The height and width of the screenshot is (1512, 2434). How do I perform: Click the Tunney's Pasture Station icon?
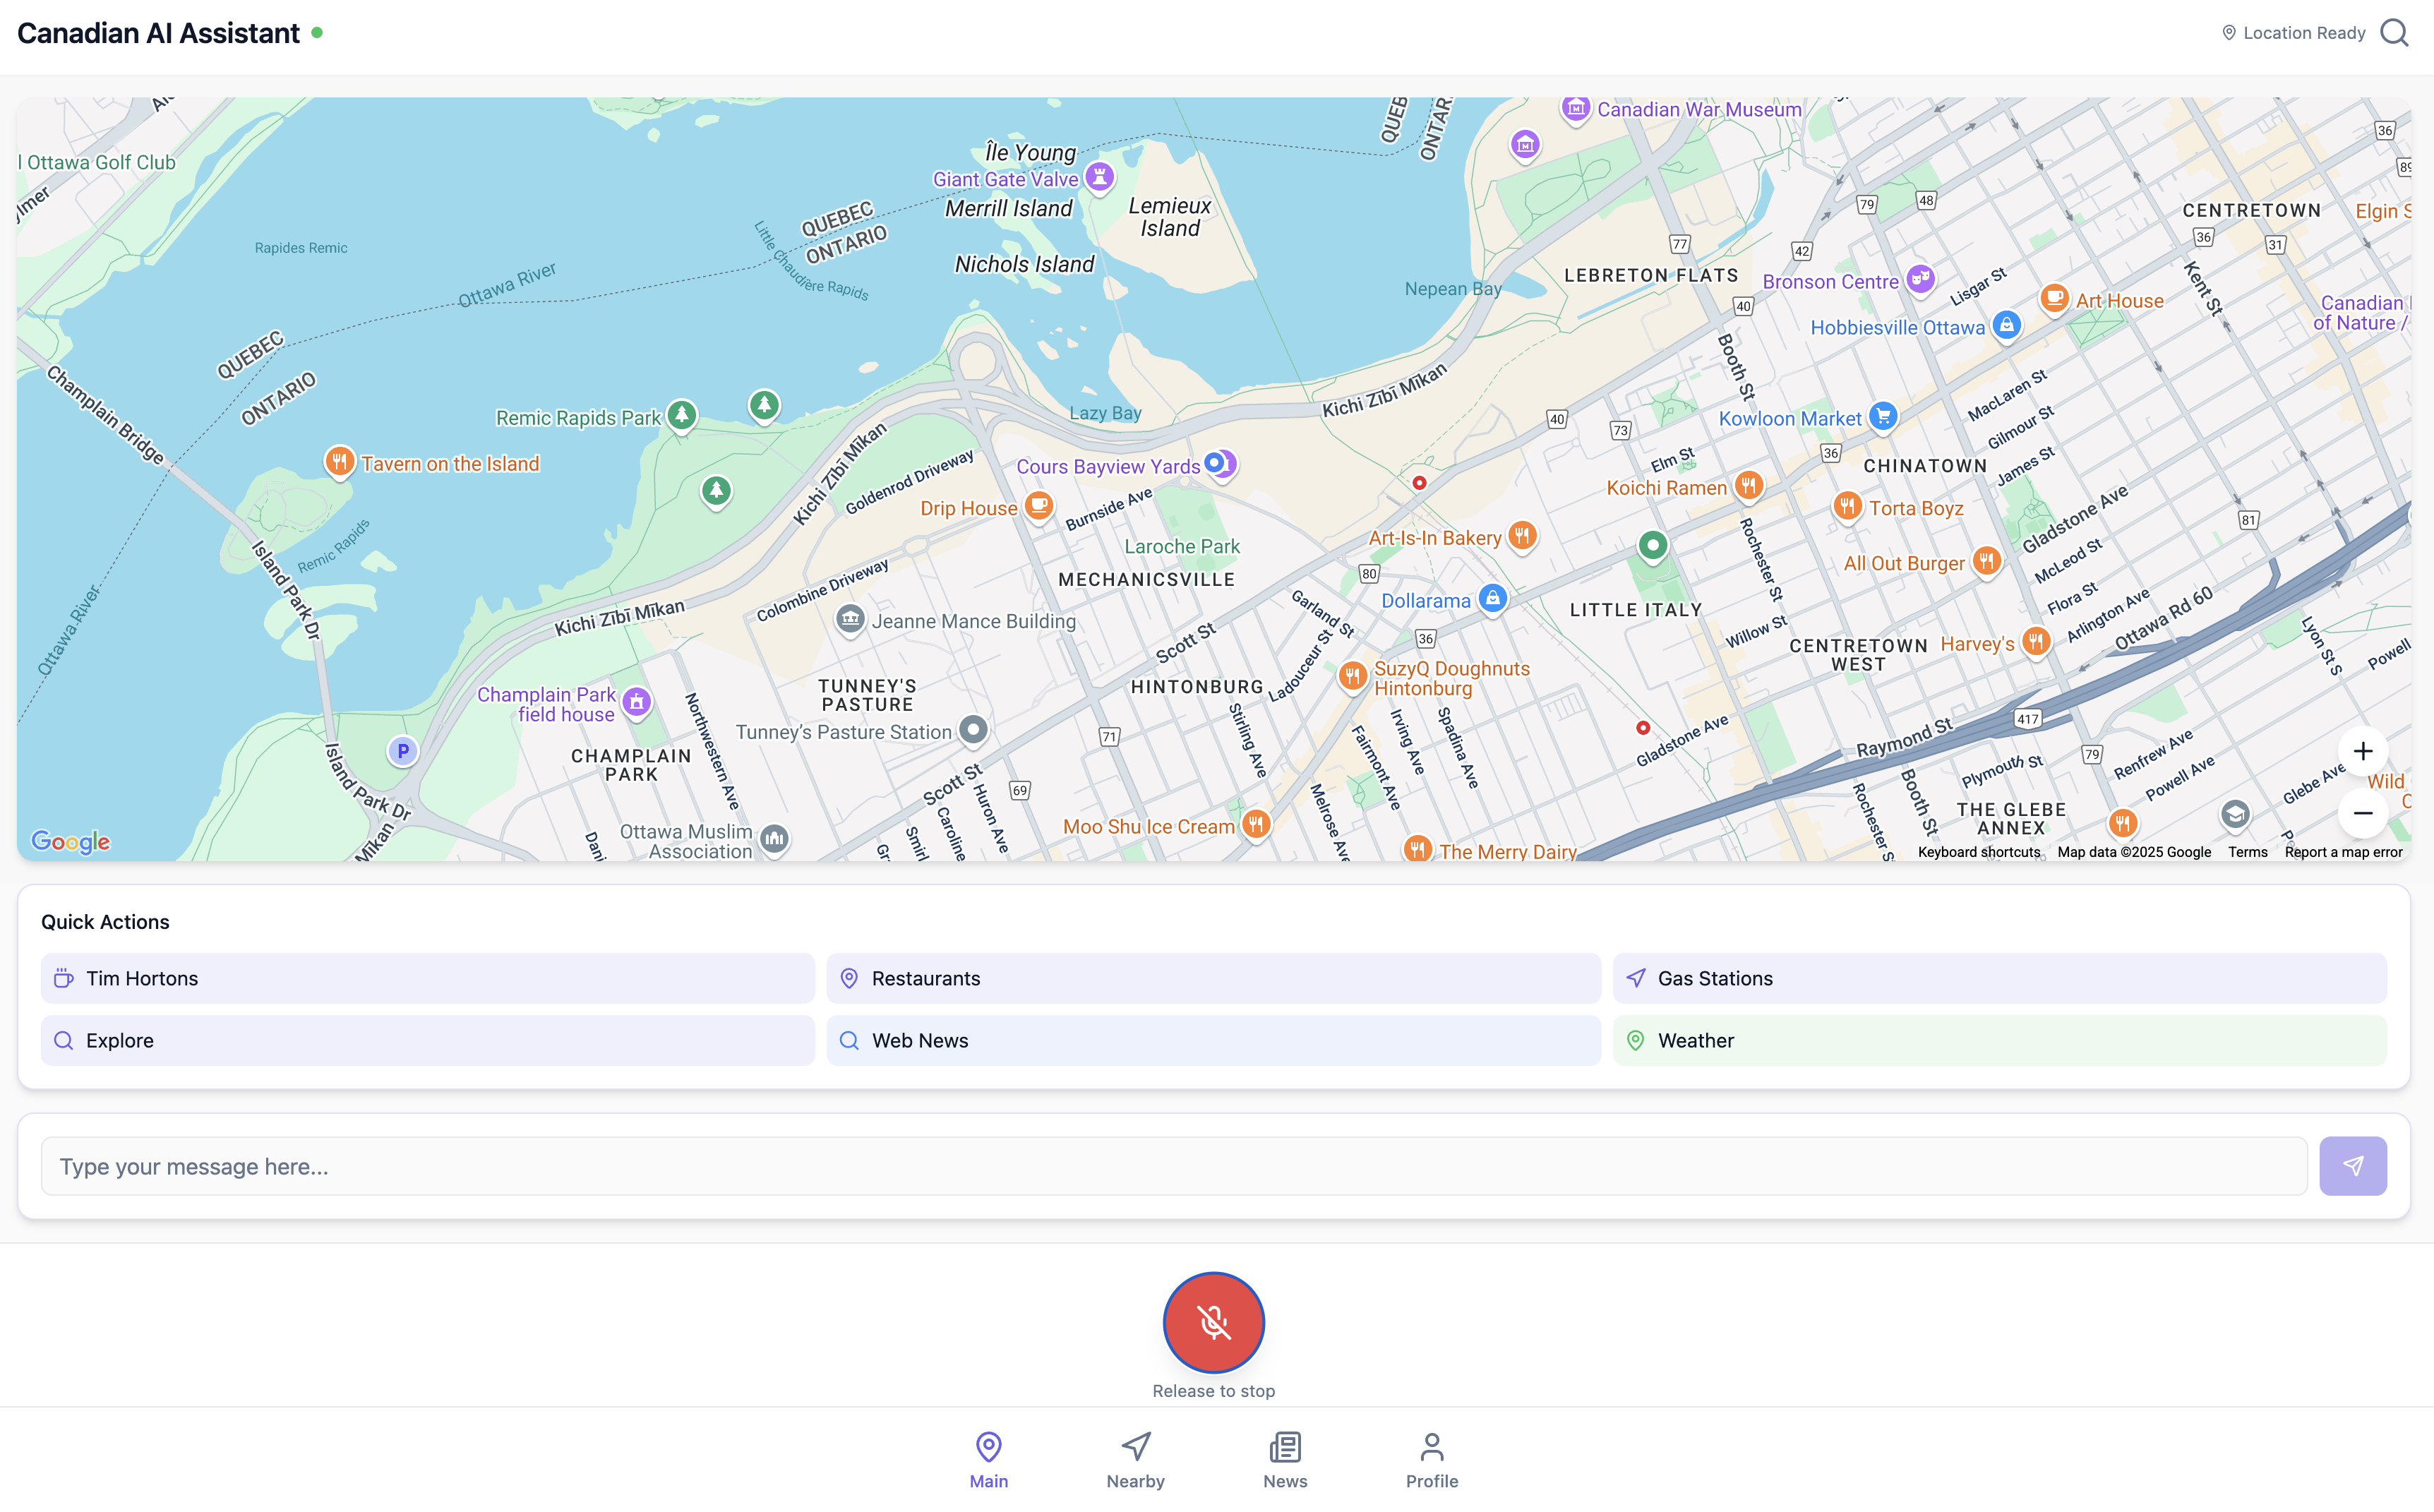coord(973,730)
